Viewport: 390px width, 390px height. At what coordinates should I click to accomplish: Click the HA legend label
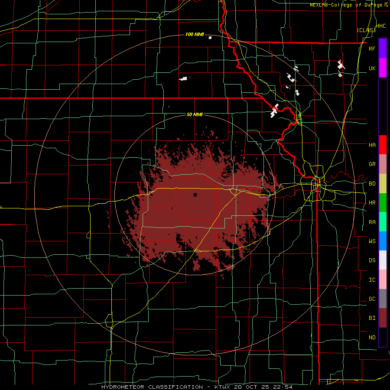(x=372, y=145)
